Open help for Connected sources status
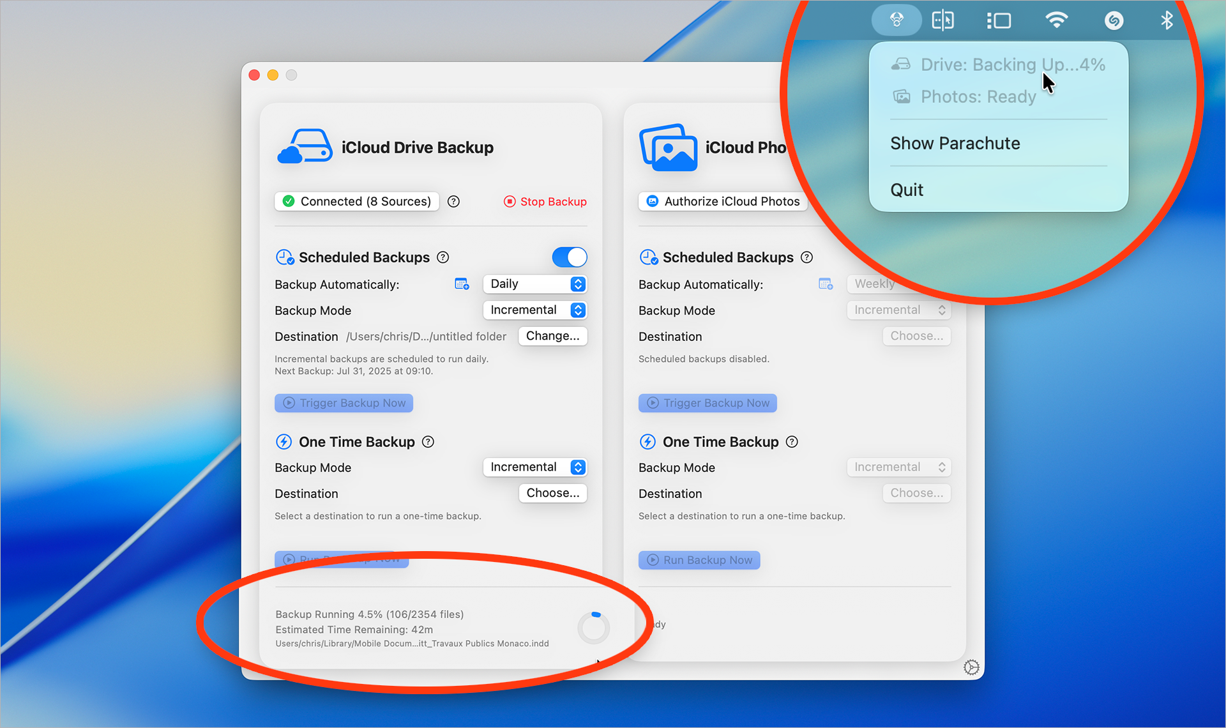The width and height of the screenshot is (1226, 728). click(453, 202)
